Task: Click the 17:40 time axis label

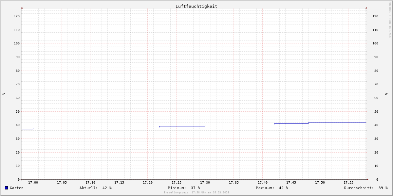Action: [x=263, y=183]
